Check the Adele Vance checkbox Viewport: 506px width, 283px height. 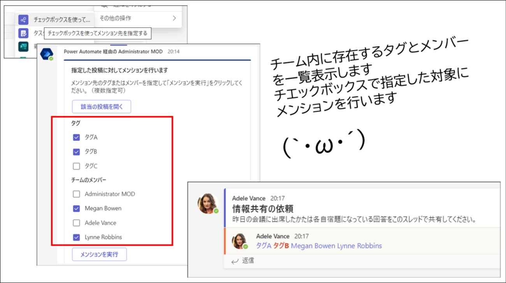tap(76, 223)
